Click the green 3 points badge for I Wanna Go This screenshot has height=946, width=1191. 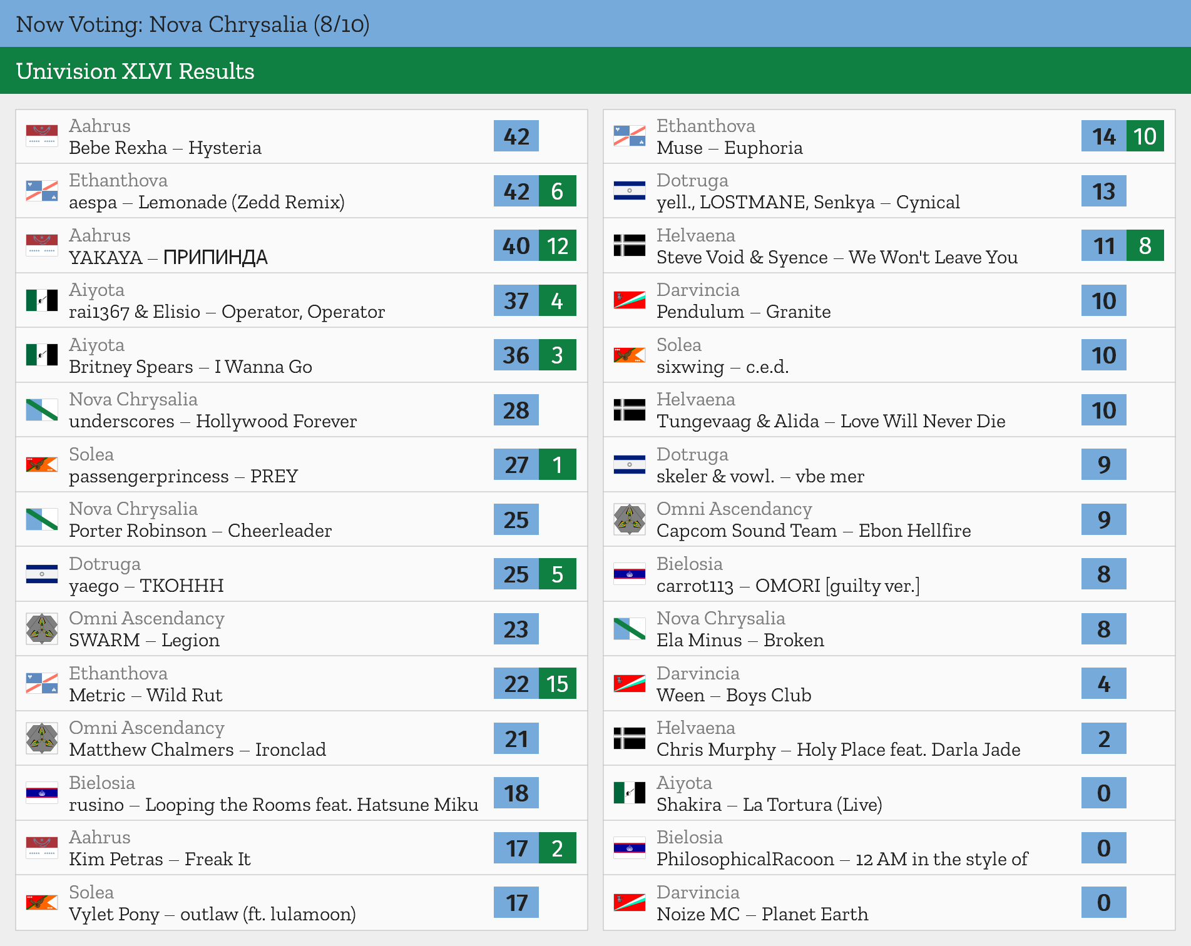pos(557,355)
